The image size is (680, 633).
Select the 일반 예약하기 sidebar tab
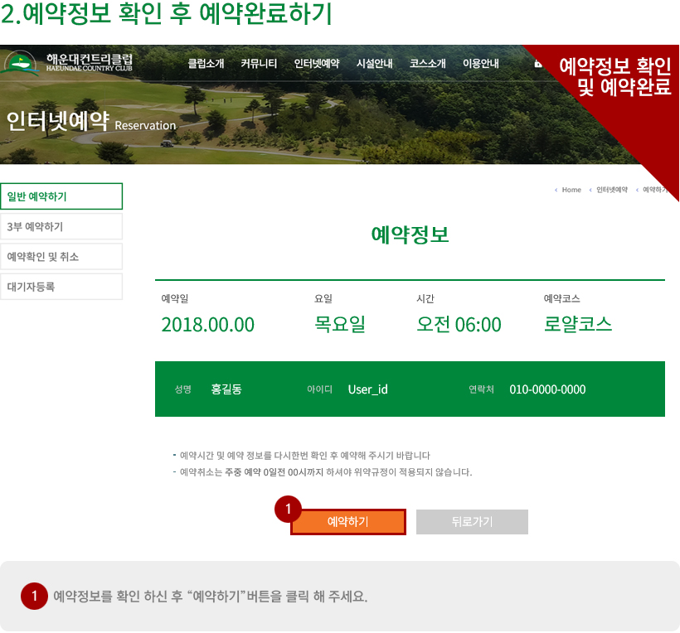click(61, 196)
